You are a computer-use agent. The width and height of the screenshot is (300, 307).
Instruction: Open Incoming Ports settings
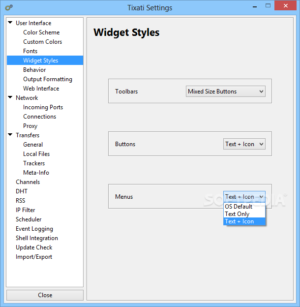43,107
